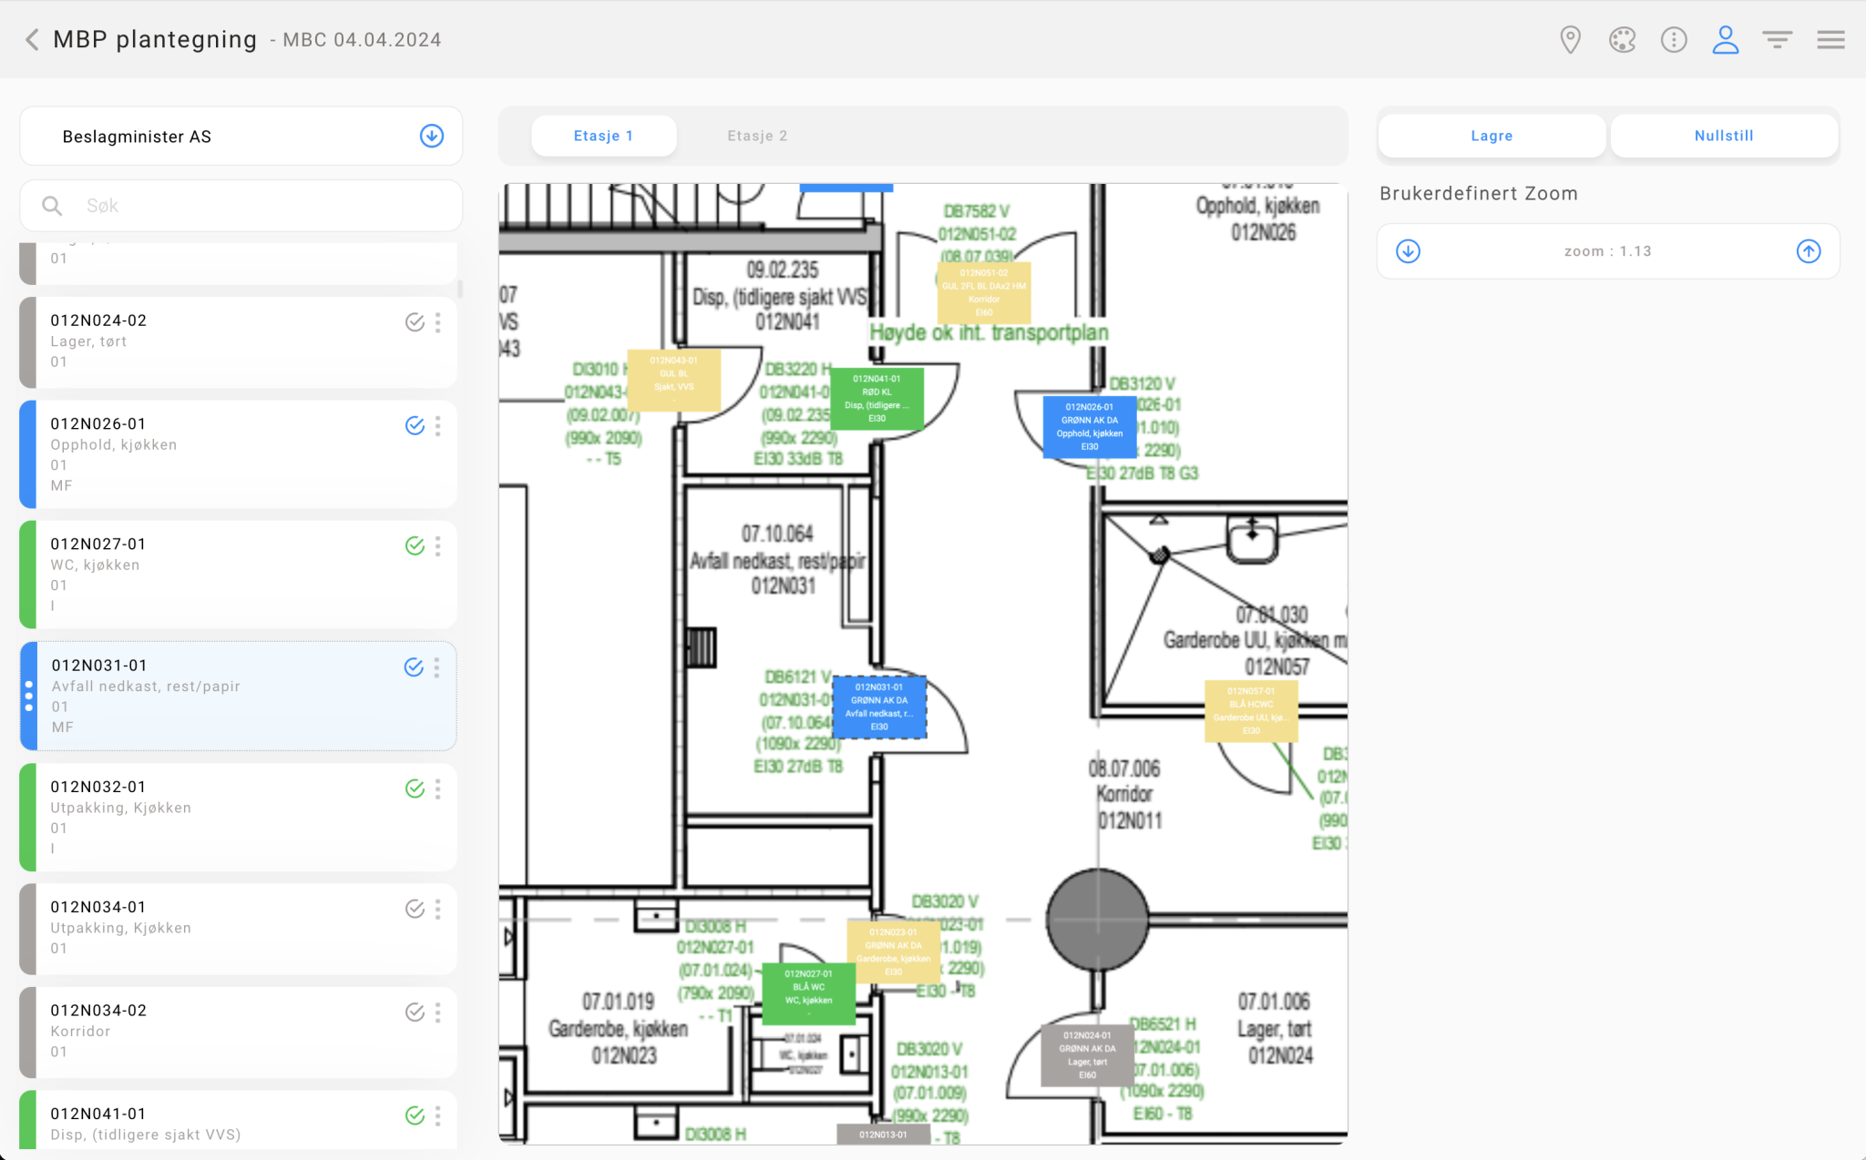Click the yellow 012N023-01 marker on plan
This screenshot has width=1866, height=1160.
(893, 951)
